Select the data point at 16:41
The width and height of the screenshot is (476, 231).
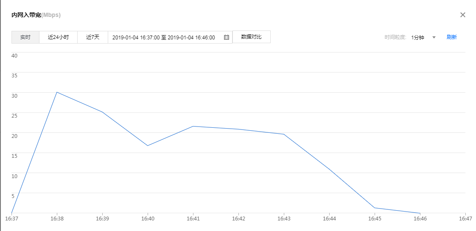193,126
